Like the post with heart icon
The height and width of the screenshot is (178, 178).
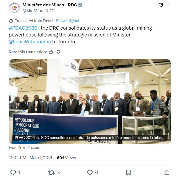(x=90, y=173)
